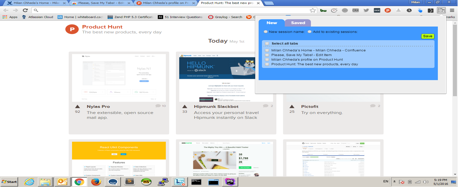Switch to the Saved tab in popup
Screen dimensions: 469x187
[x=298, y=23]
